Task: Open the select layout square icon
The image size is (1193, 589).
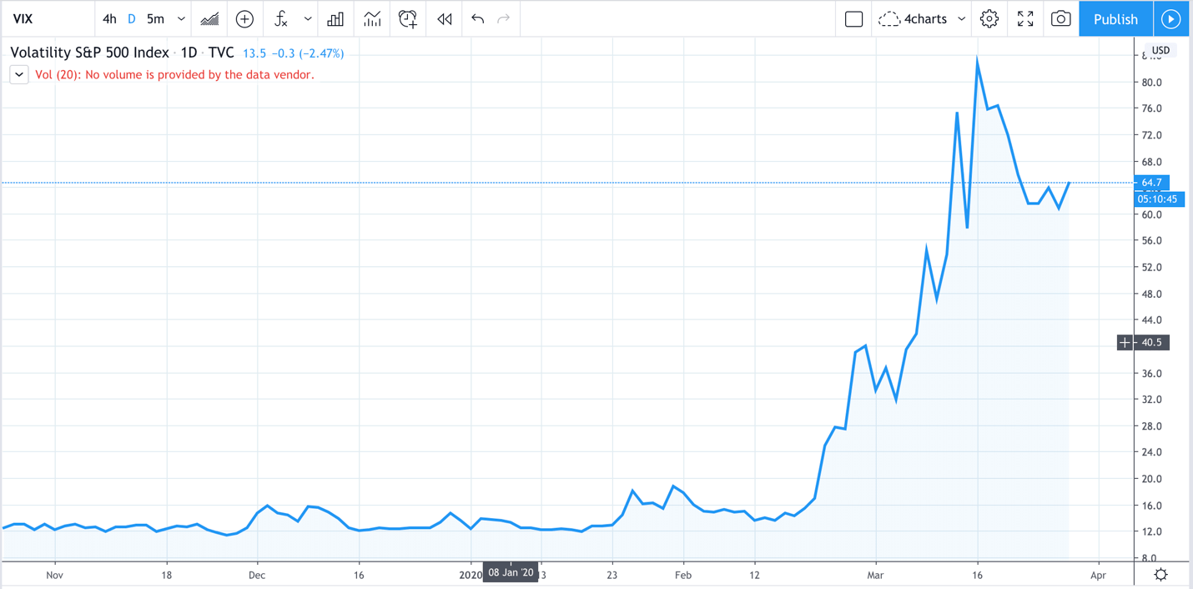Action: point(853,18)
